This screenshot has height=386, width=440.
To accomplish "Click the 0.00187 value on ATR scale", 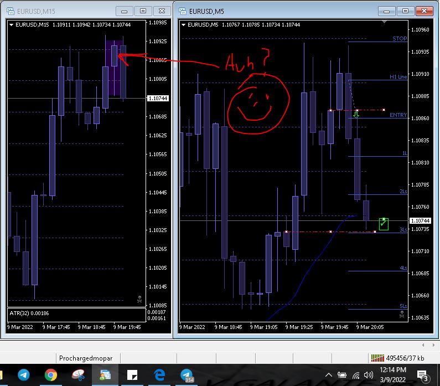I will tap(157, 312).
